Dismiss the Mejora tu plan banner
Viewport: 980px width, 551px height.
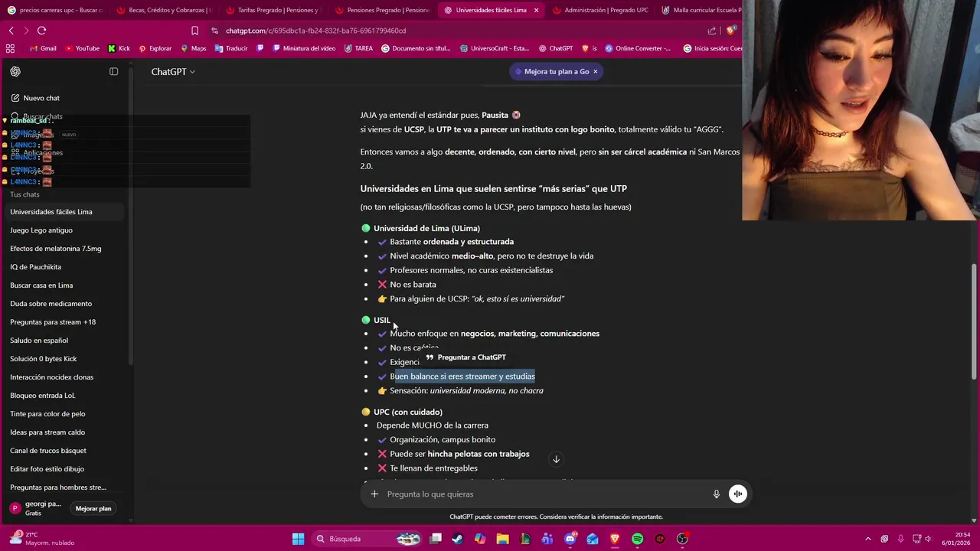595,71
